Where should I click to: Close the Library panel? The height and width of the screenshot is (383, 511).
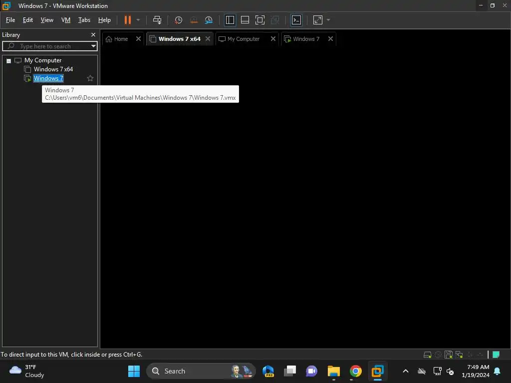[x=93, y=34]
